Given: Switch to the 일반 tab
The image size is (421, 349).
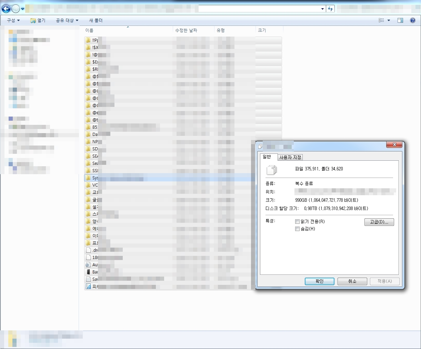Looking at the screenshot, I should tap(267, 157).
